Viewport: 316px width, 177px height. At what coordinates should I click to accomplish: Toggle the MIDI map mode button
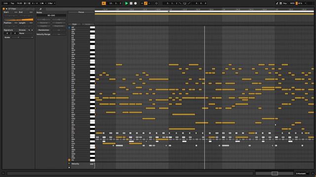tap(292, 3)
